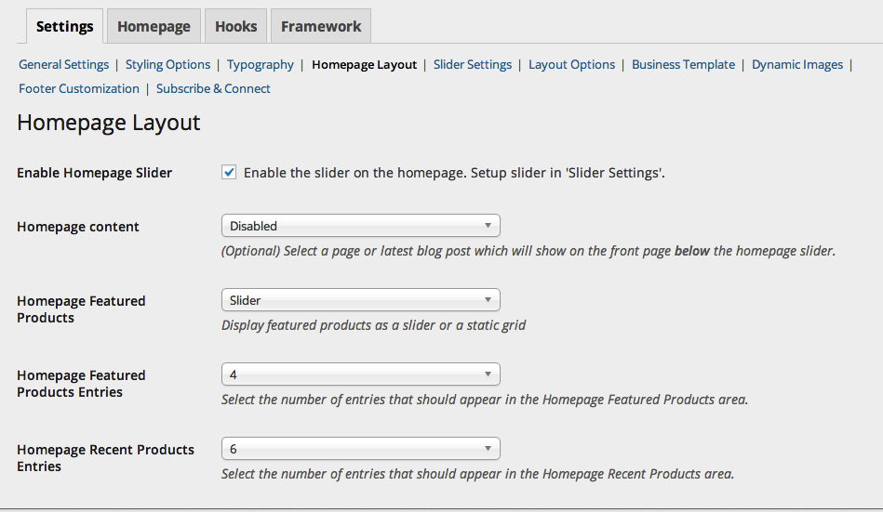The height and width of the screenshot is (512, 883).
Task: Open the Homepage content dropdown
Action: [360, 225]
